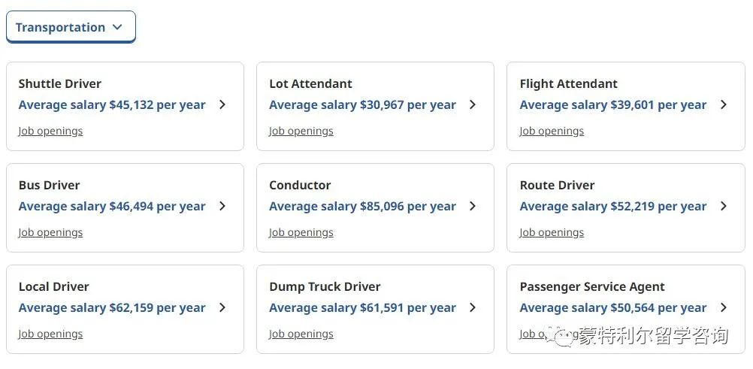
Task: Click the chevron beside Conductor average salary
Action: click(x=473, y=206)
